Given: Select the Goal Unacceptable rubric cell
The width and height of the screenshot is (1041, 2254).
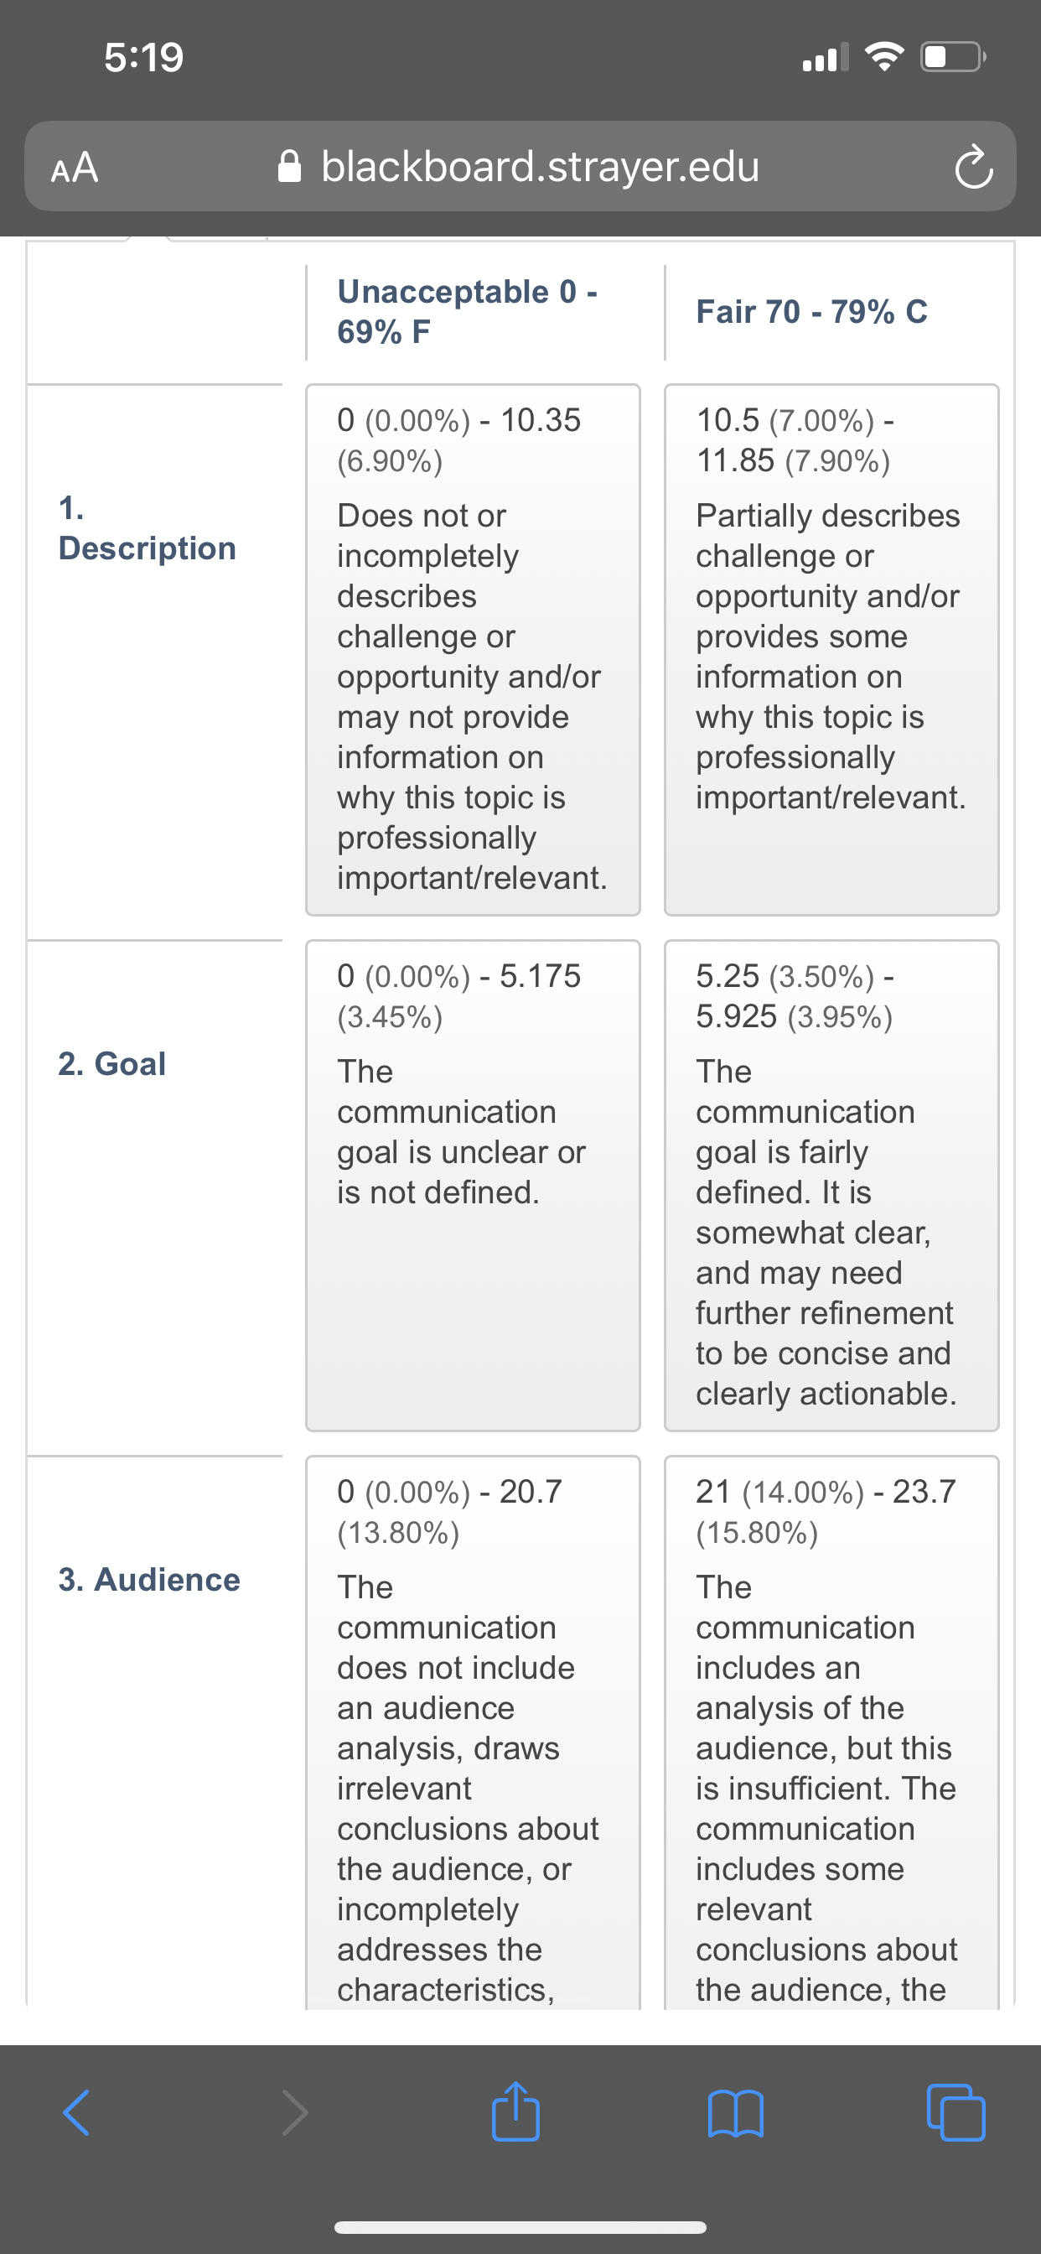Looking at the screenshot, I should point(473,1186).
